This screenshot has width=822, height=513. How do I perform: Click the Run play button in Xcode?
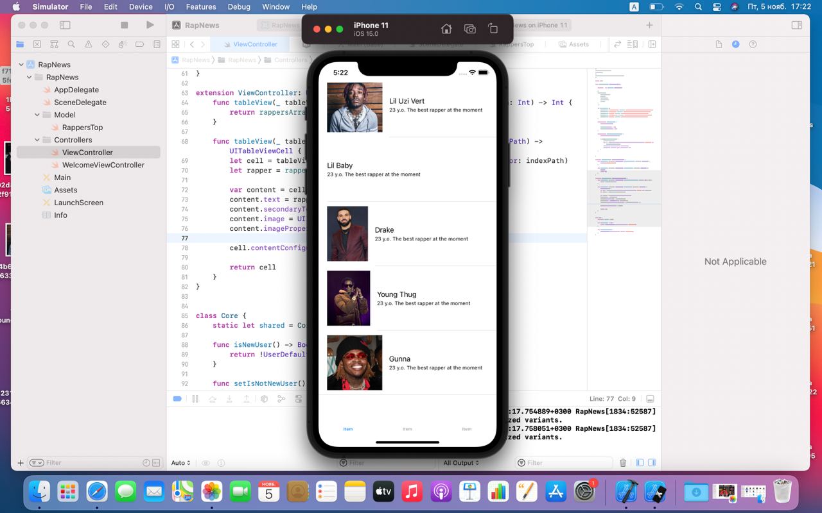pos(150,25)
